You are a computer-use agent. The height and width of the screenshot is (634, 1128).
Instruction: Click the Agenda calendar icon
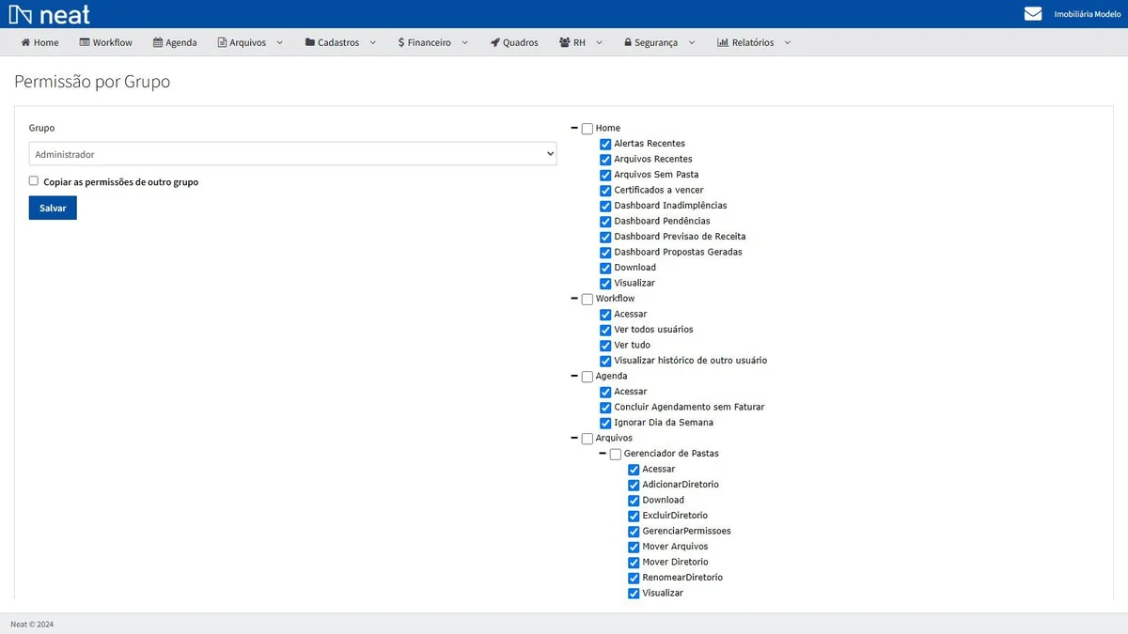pos(158,42)
